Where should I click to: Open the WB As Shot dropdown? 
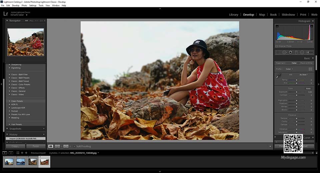click(x=304, y=75)
